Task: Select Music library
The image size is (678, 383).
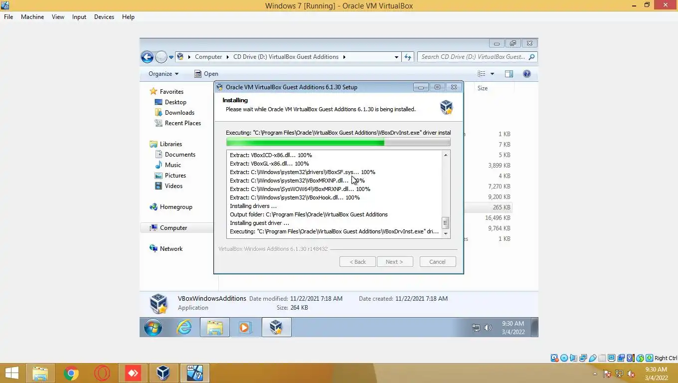Action: [173, 165]
